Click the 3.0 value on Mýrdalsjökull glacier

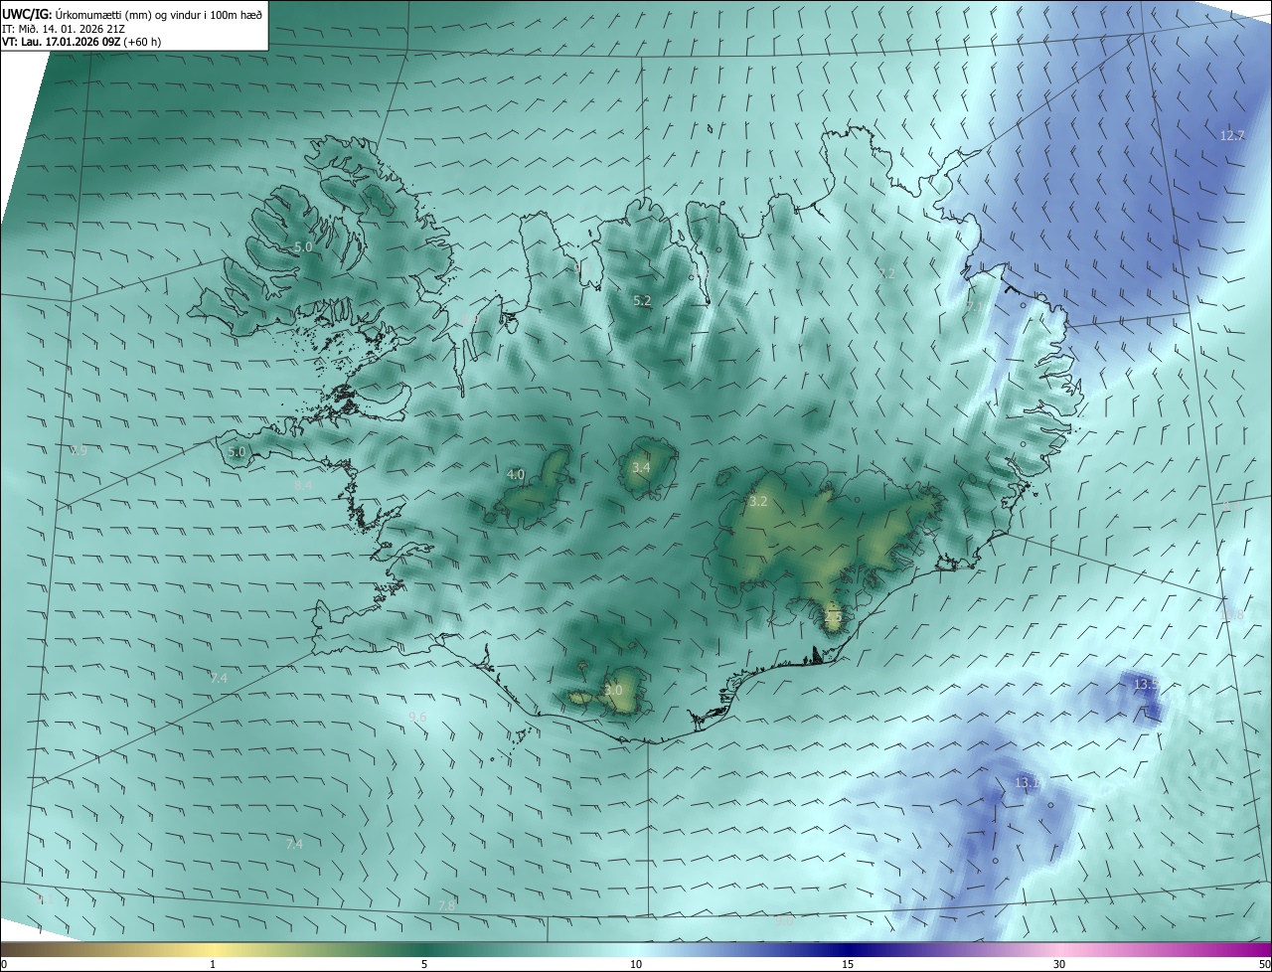pos(613,690)
